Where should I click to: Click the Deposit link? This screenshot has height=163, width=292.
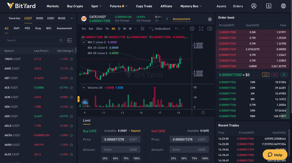[x=136, y=131]
